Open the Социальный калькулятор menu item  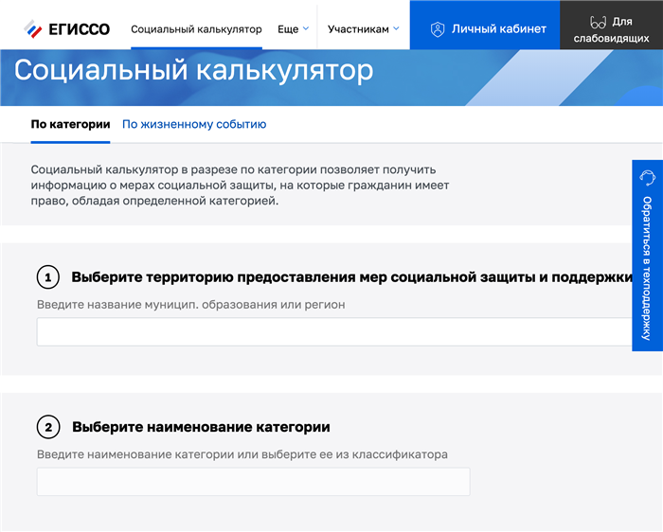196,29
